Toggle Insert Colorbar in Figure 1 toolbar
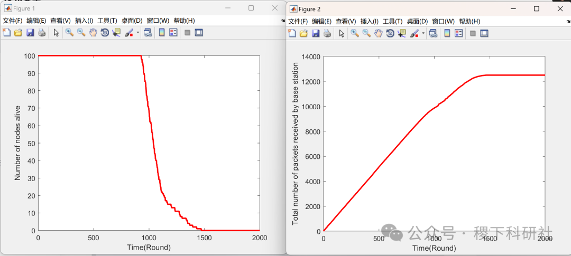Screen dimensions: 571x256 click(162, 33)
